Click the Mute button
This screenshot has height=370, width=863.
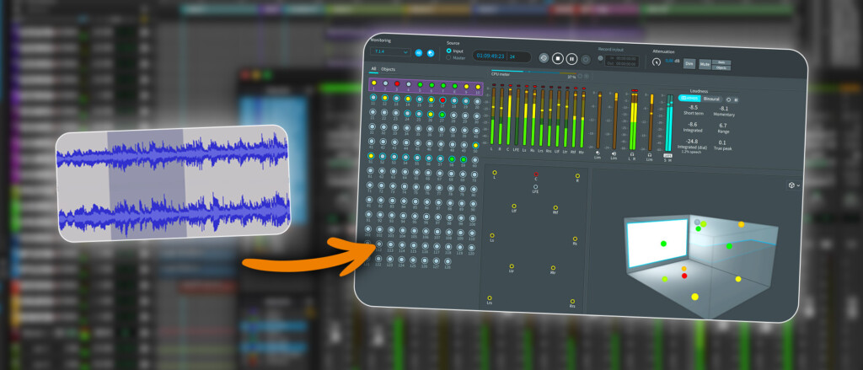coord(705,64)
